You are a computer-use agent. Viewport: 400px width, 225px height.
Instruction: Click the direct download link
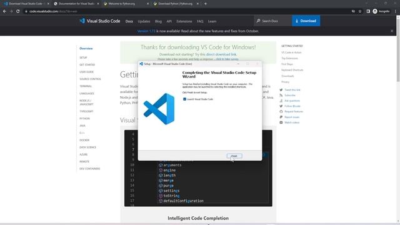[221, 54]
